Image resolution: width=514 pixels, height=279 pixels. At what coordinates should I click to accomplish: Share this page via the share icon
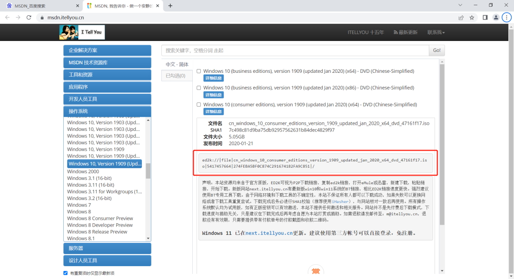click(461, 18)
